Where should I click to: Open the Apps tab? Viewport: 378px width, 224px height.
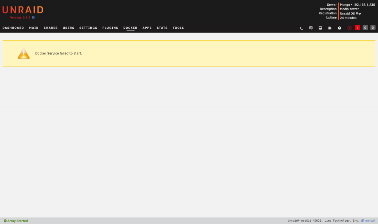[147, 28]
